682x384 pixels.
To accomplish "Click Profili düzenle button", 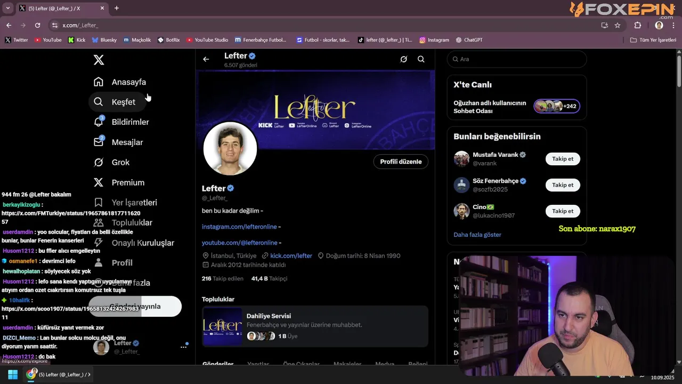I will (x=401, y=162).
